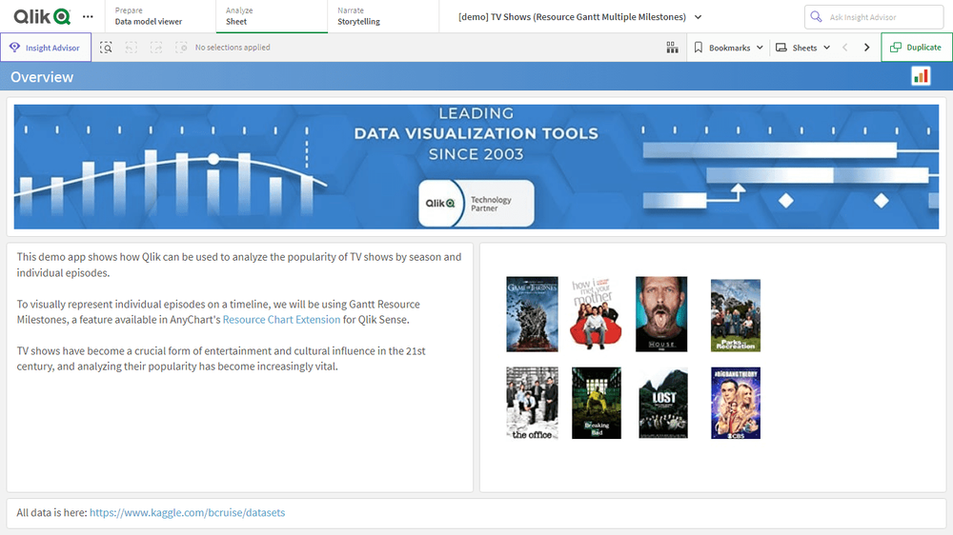
Task: Expand the Bookmarks dropdown
Action: 728,48
